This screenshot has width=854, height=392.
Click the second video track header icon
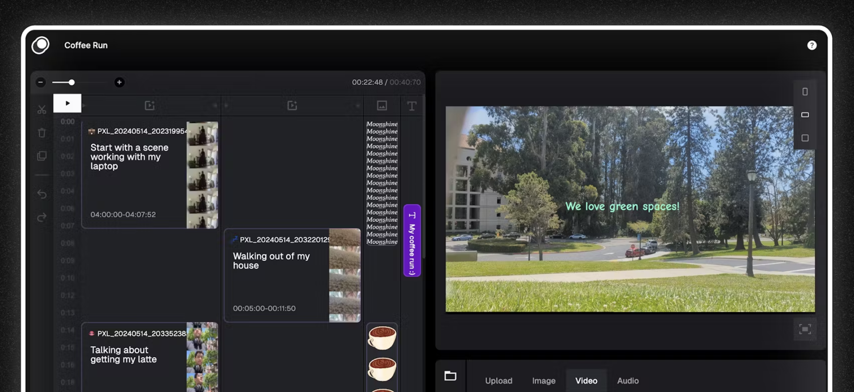coord(292,105)
